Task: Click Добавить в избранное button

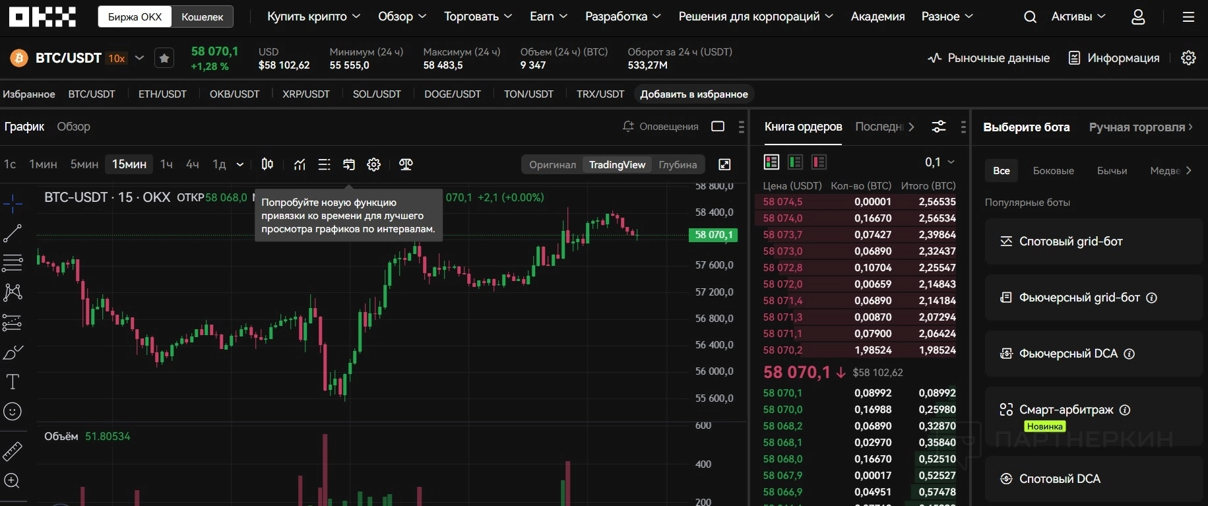Action: pos(694,94)
